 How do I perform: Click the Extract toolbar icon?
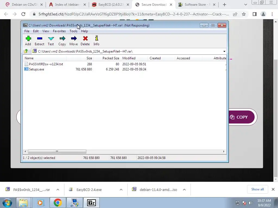[x=40, y=38]
